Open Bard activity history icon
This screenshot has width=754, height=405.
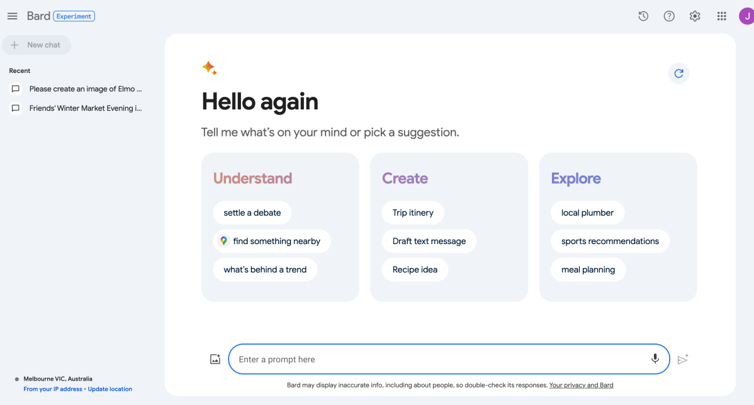tap(643, 16)
